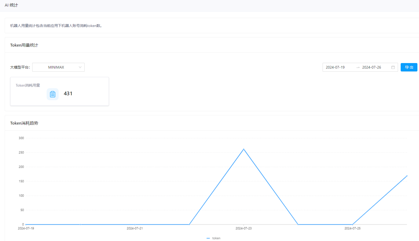
Task: Open the 大模型平台 MINIMAX dropdown
Action: pyautogui.click(x=58, y=67)
